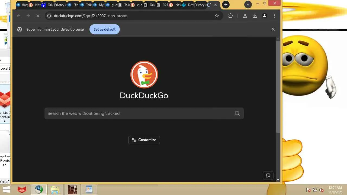Show the browser downloads list
Screen dimensions: 347x195
tap(255, 16)
